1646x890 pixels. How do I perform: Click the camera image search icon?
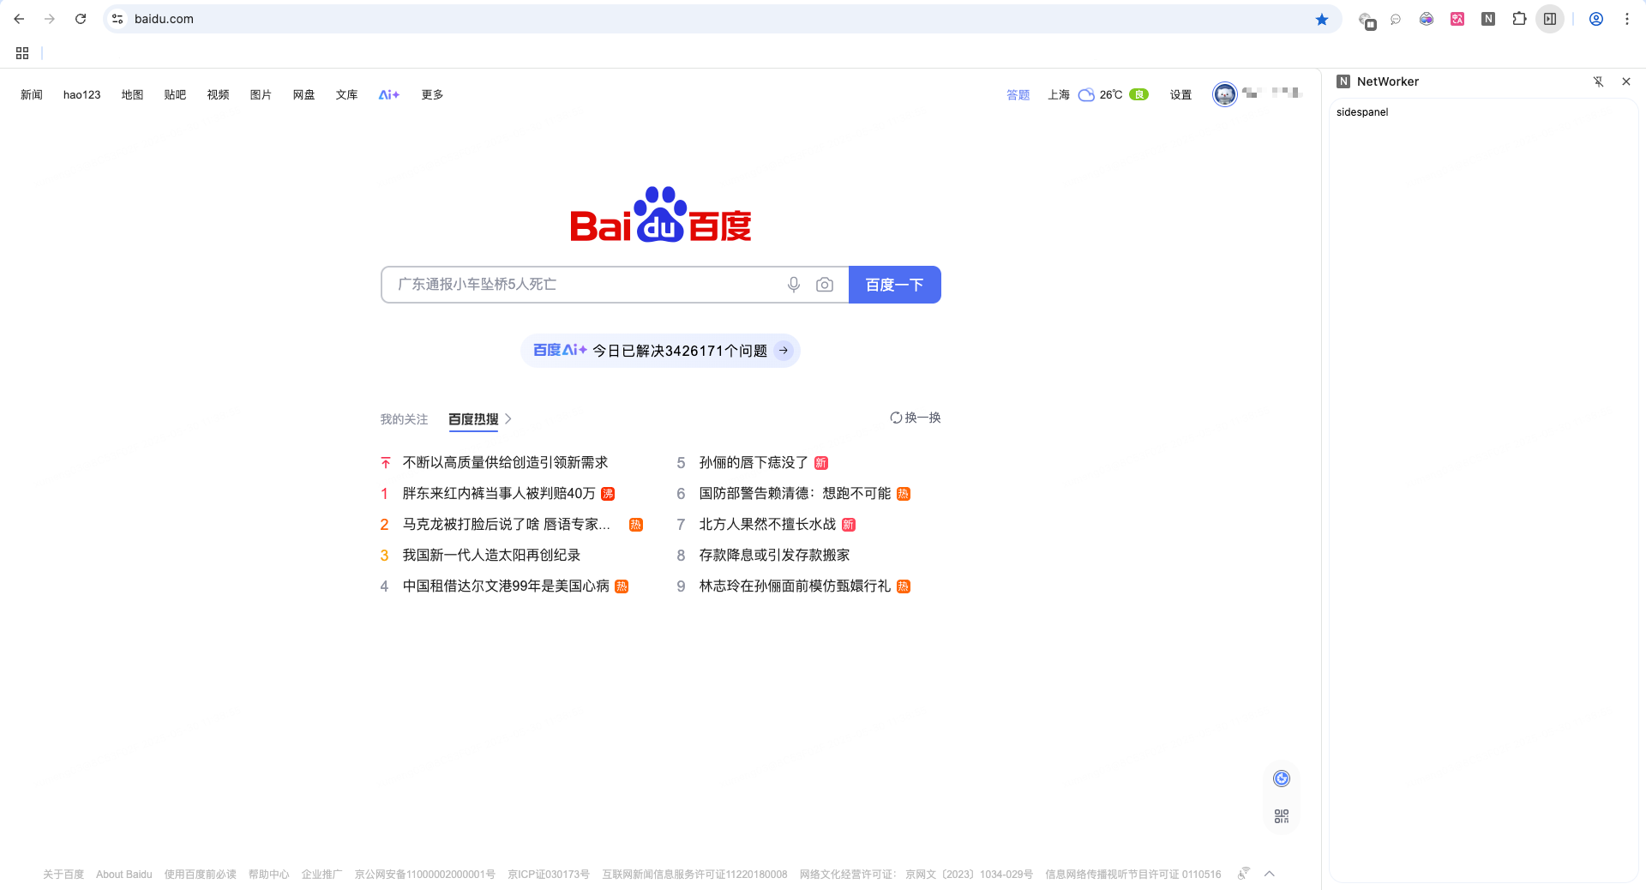pos(825,285)
